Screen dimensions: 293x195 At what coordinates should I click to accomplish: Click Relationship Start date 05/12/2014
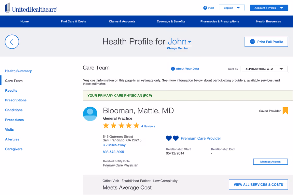click(175, 153)
